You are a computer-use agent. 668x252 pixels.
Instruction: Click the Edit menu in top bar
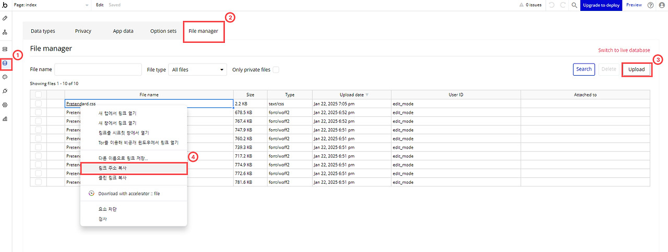tap(100, 5)
